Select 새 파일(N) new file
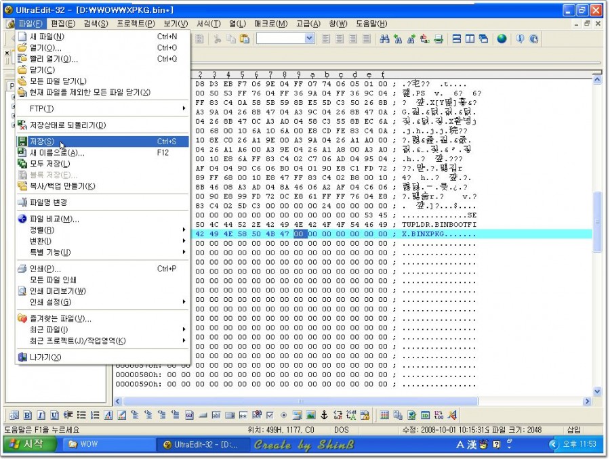 (x=103, y=37)
